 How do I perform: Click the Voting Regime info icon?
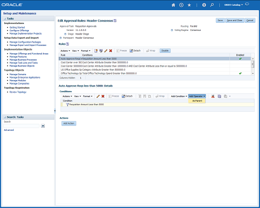click(172, 30)
